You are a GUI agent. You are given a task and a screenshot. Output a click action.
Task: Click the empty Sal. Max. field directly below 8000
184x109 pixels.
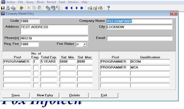point(85,67)
